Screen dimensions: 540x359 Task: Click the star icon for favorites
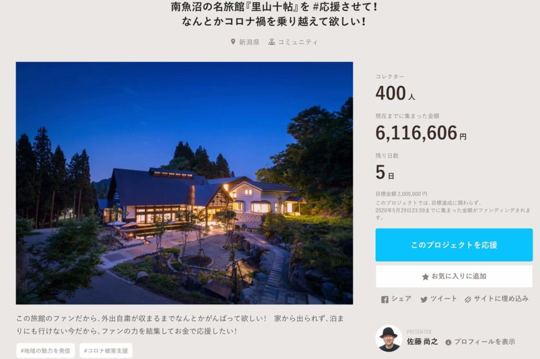pyautogui.click(x=425, y=277)
